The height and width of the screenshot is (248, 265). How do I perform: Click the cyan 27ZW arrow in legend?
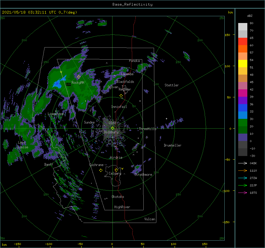243,178
